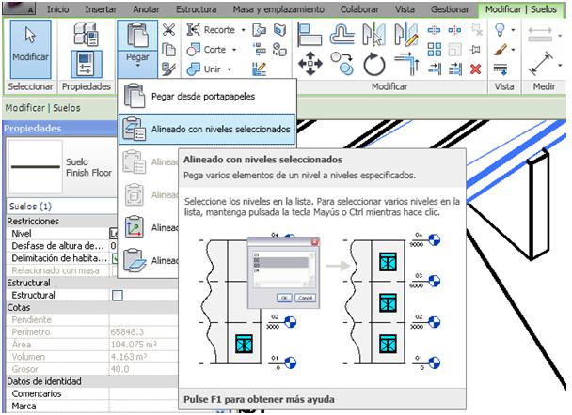Toggle the Delimitación de habitación checkbox
The width and height of the screenshot is (572, 415).
pyautogui.click(x=115, y=258)
